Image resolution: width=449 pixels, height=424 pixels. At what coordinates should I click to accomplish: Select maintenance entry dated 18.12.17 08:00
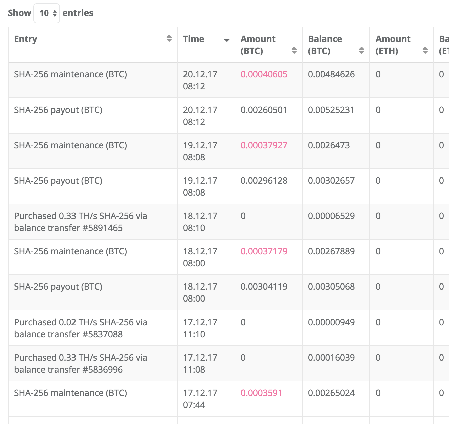pos(70,251)
